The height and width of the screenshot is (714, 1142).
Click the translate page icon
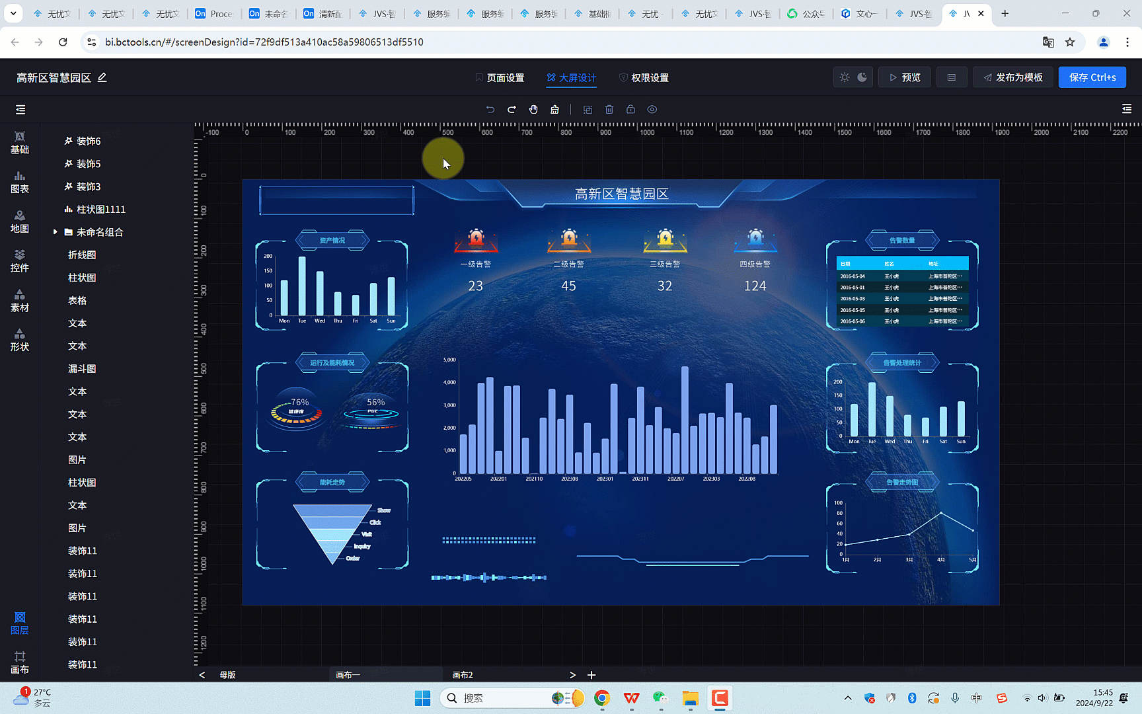1048,42
